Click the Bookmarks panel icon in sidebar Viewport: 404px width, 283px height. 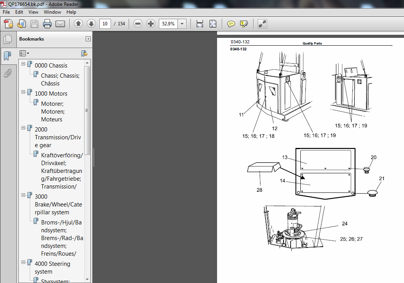coord(8,56)
